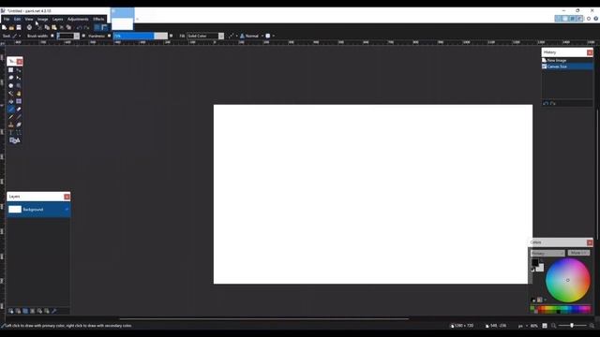Viewport: 600px width, 337px height.
Task: Open the Fill Solid Color dropdown
Action: click(205, 36)
